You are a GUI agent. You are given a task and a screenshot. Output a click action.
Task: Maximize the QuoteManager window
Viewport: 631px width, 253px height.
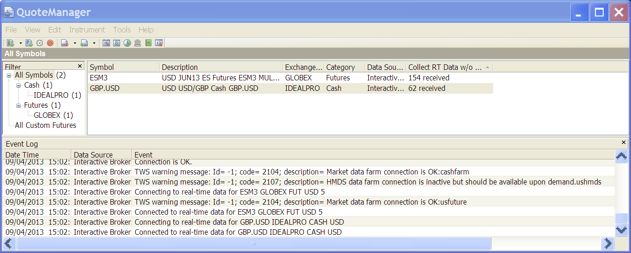[599, 12]
